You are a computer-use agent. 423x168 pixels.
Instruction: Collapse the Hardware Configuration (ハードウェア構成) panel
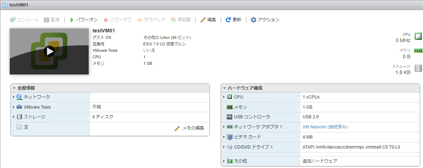224,88
